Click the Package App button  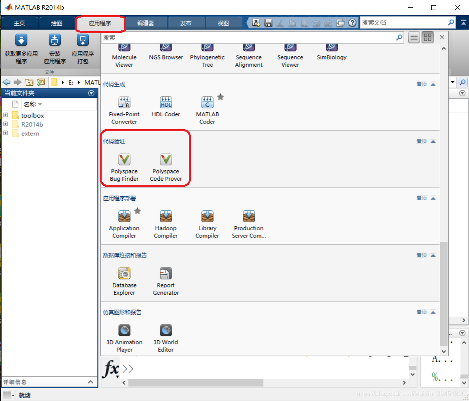(x=83, y=49)
